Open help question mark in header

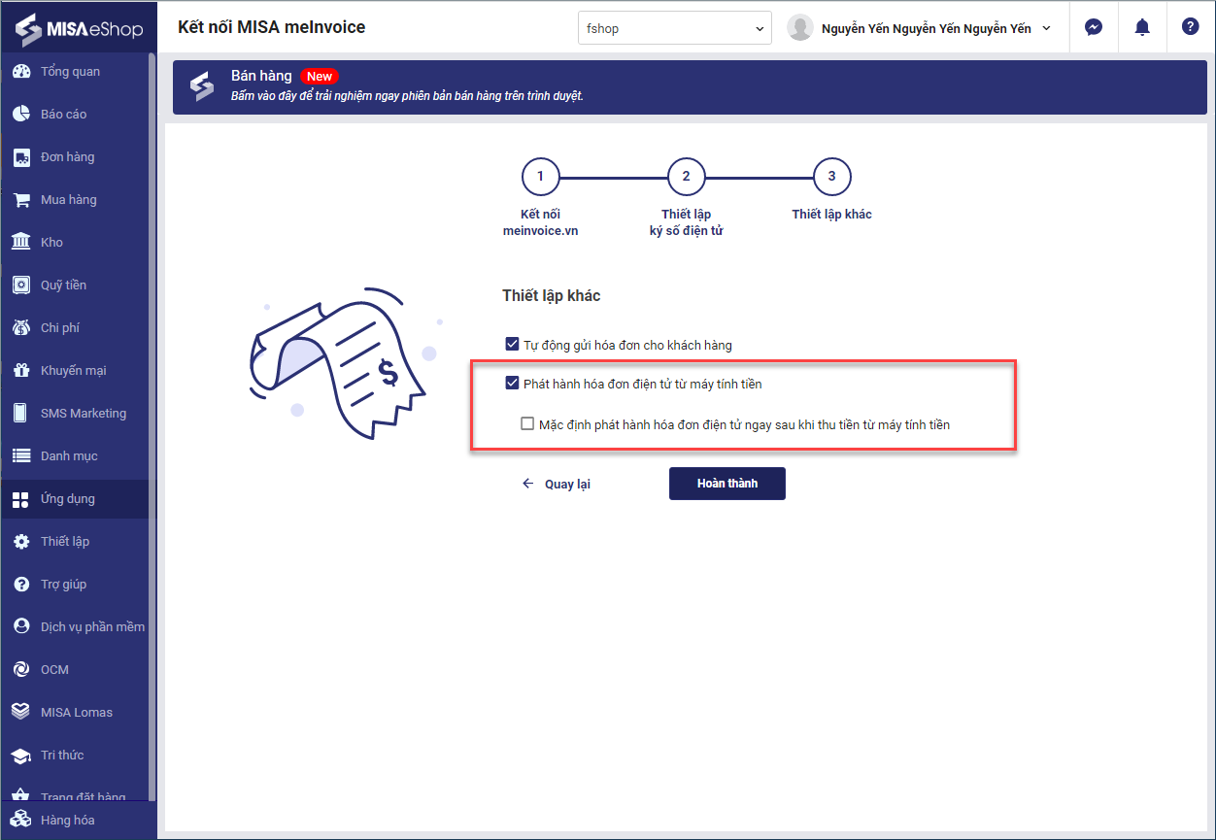(x=1191, y=27)
